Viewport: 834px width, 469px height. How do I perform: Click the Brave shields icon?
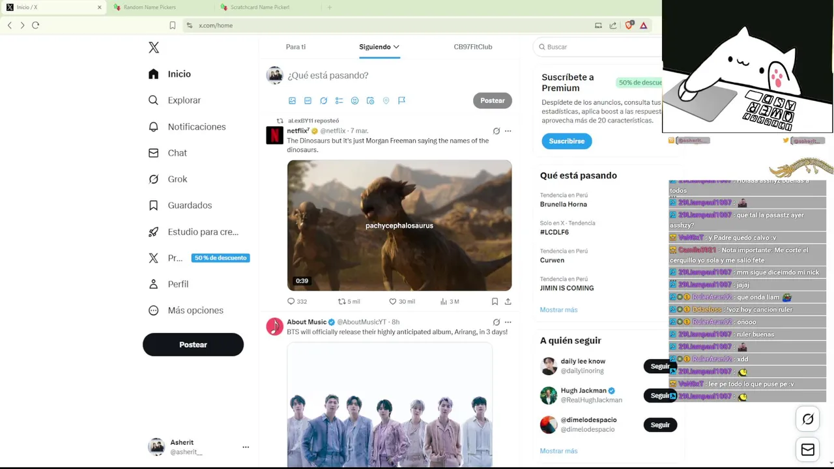point(629,25)
